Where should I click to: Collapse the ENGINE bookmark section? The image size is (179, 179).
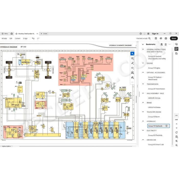[x=143, y=63]
